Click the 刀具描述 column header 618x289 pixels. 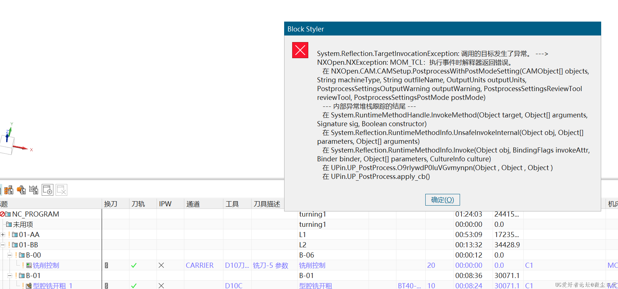267,204
